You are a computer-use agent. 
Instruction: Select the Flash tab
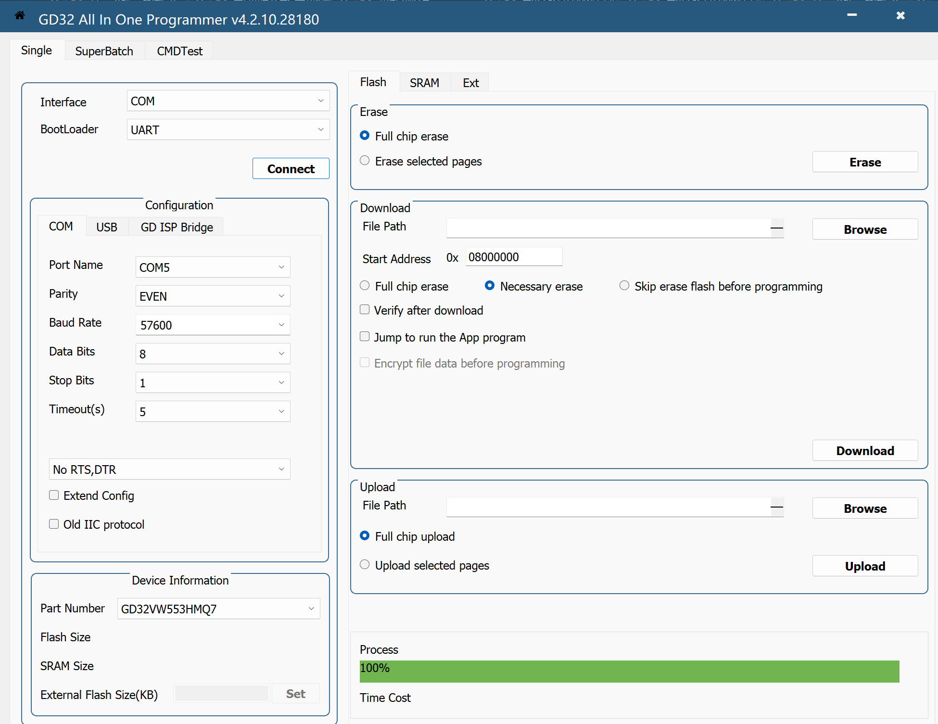373,82
